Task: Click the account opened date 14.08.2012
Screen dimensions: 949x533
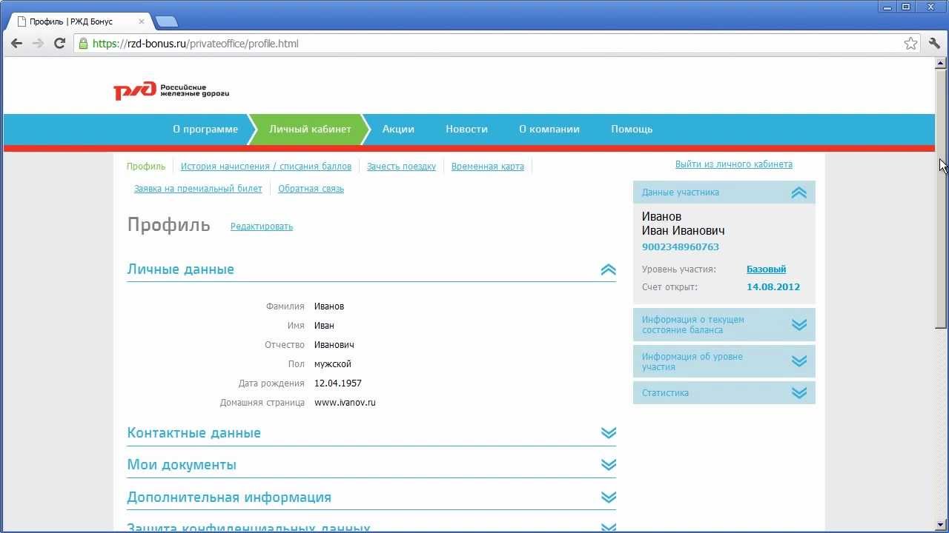Action: pos(773,287)
